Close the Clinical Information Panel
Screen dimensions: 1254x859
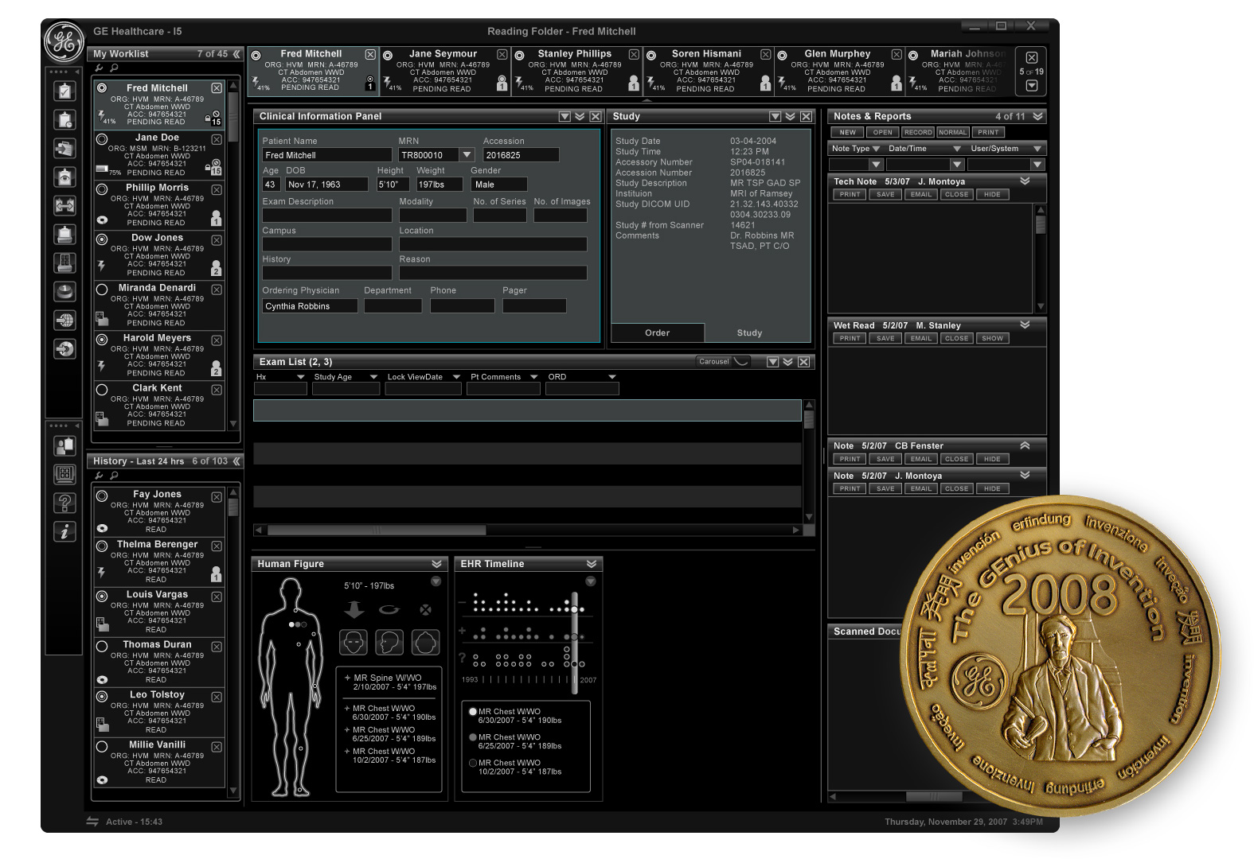point(596,116)
